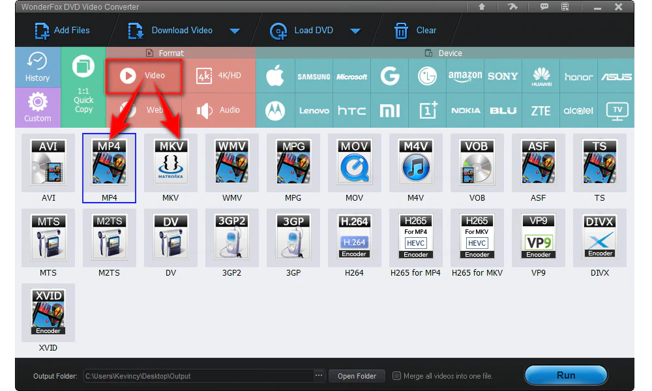The image size is (652, 391).
Task: Pick the M4V format icon
Action: tap(416, 163)
